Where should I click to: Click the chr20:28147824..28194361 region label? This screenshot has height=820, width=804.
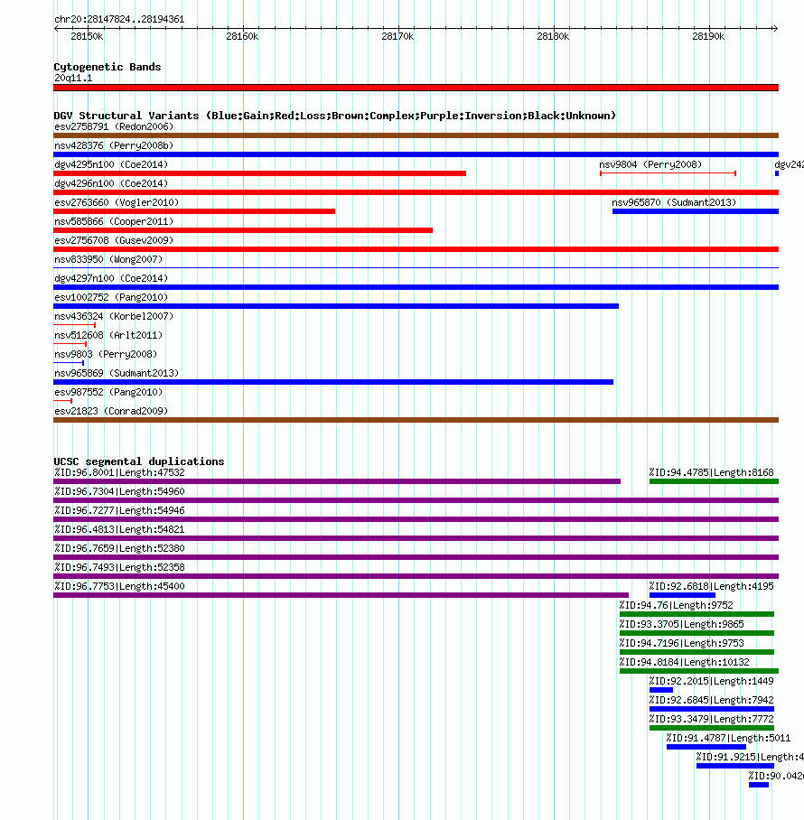119,19
